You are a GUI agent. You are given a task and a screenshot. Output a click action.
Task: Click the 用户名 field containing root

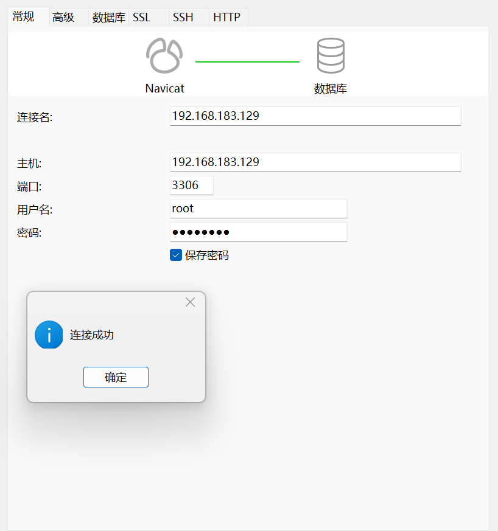[258, 209]
